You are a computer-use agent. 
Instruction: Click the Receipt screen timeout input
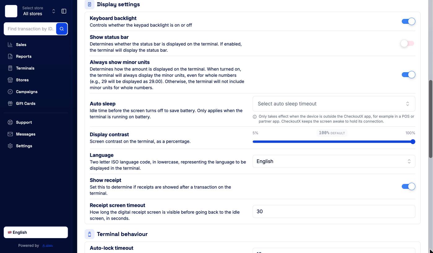[x=334, y=212]
